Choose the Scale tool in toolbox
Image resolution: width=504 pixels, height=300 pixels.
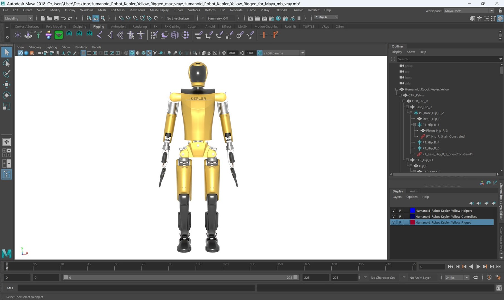7,106
